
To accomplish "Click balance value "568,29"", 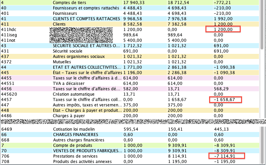I will click(x=221, y=89).
